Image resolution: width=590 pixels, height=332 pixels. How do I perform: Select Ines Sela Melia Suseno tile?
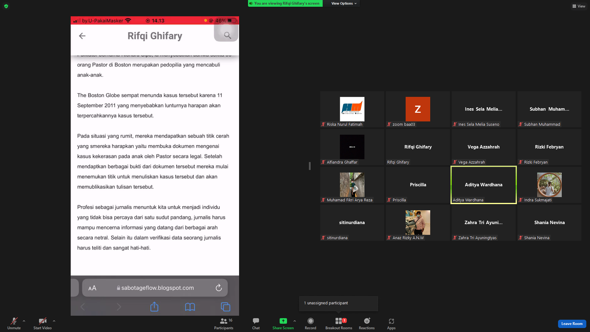[483, 109]
